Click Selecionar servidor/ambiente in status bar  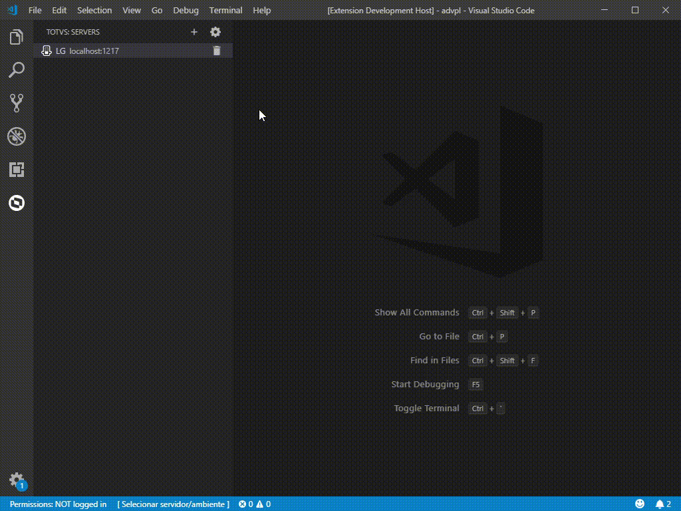pos(174,504)
